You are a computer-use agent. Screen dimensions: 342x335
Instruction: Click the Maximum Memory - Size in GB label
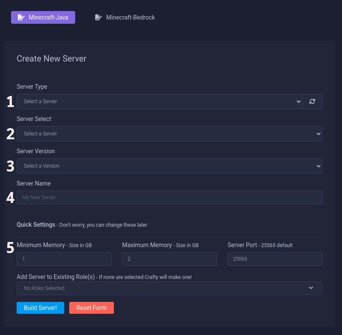(x=160, y=245)
